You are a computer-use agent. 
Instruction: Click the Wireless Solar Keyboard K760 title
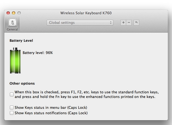coord(86,13)
